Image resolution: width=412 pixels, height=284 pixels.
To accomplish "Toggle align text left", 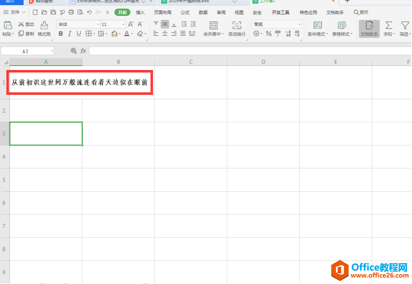I will click(156, 33).
